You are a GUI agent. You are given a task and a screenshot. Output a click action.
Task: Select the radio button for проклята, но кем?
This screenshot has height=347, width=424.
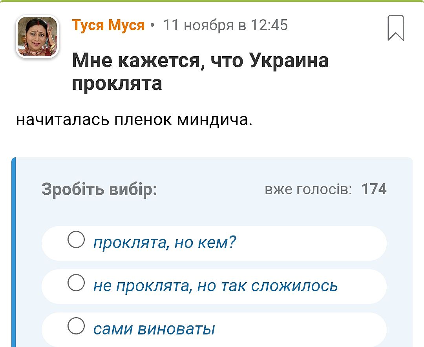pos(76,239)
